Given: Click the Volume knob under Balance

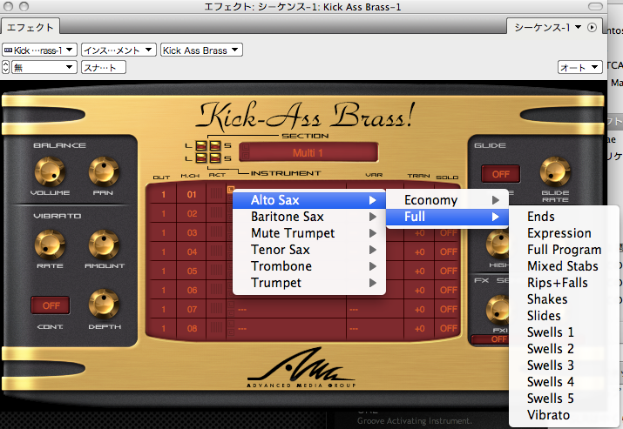Looking at the screenshot, I should point(50,172).
